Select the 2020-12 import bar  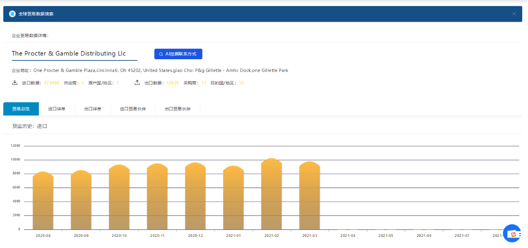(195, 197)
